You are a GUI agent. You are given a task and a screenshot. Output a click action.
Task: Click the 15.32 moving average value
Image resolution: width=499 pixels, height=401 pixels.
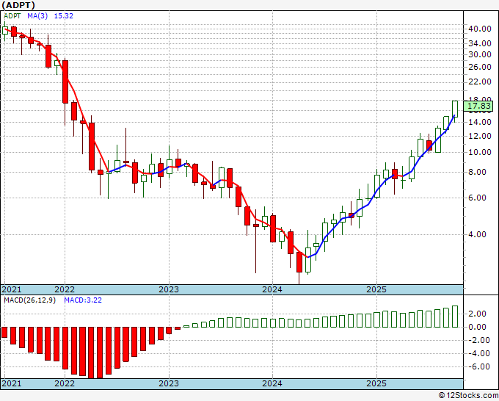64,16
